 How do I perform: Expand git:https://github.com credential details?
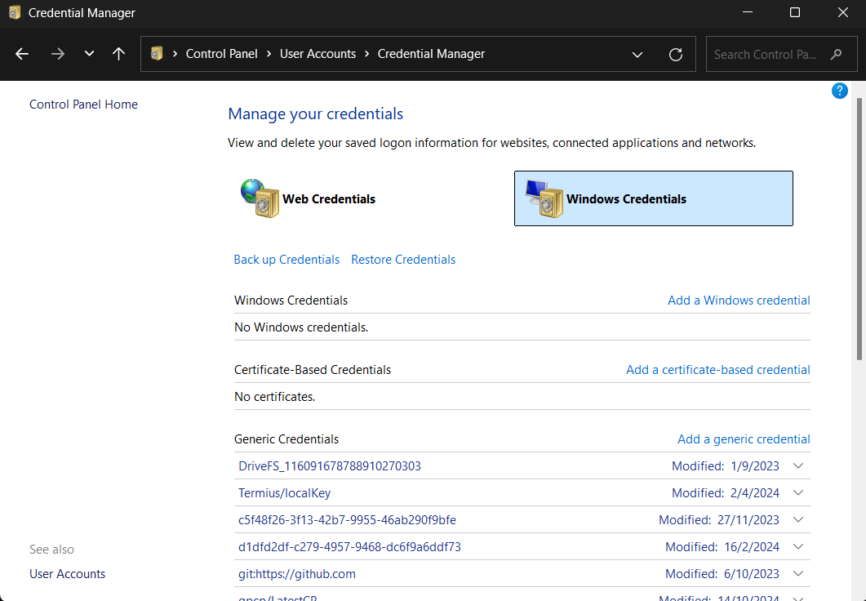[798, 574]
